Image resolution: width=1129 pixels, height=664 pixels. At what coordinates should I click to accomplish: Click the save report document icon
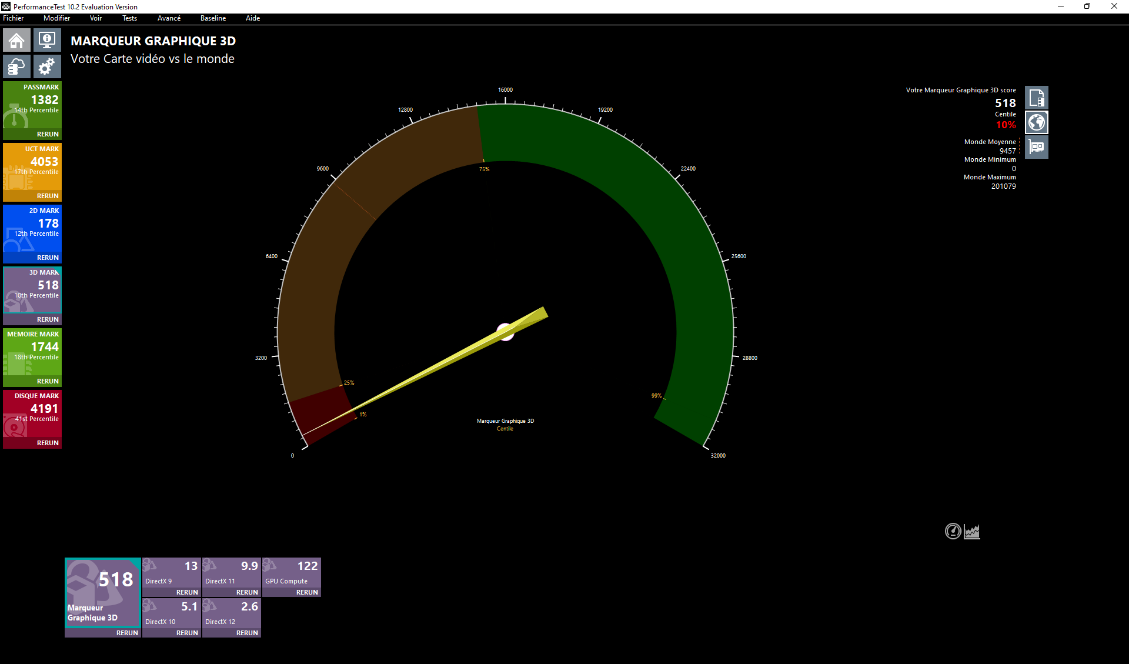[1036, 98]
